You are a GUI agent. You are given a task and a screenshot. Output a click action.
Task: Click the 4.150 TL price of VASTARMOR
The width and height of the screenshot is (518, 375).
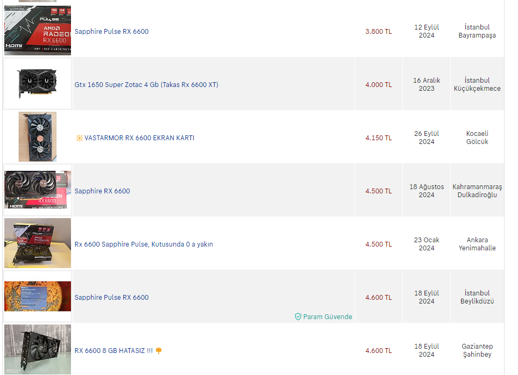[379, 138]
